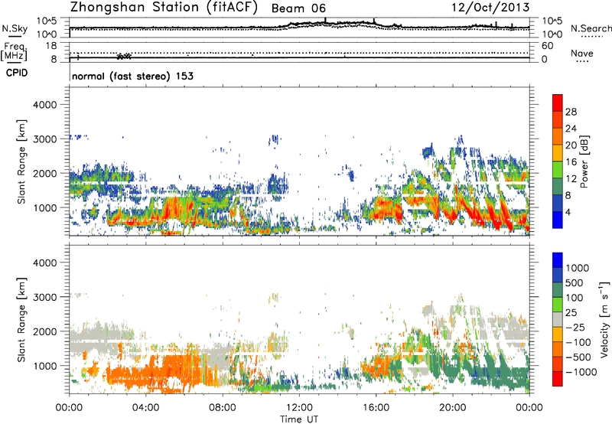Click the "04:00" time tick label

click(145, 408)
